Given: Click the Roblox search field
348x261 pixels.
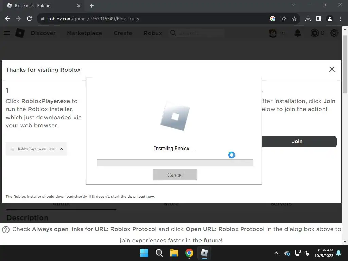Looking at the screenshot, I should [x=201, y=33].
